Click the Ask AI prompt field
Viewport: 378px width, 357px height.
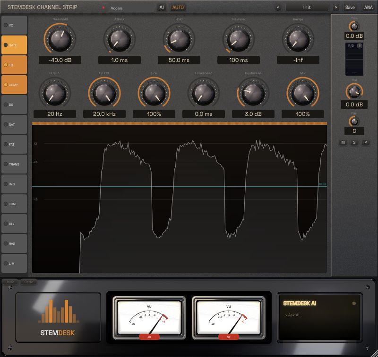coord(319,315)
